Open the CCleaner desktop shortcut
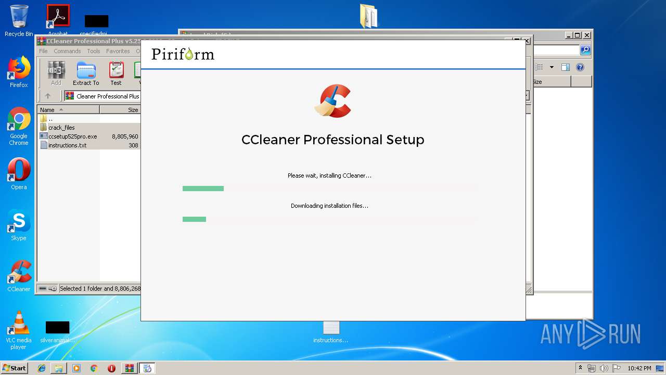This screenshot has height=375, width=666. click(x=19, y=276)
